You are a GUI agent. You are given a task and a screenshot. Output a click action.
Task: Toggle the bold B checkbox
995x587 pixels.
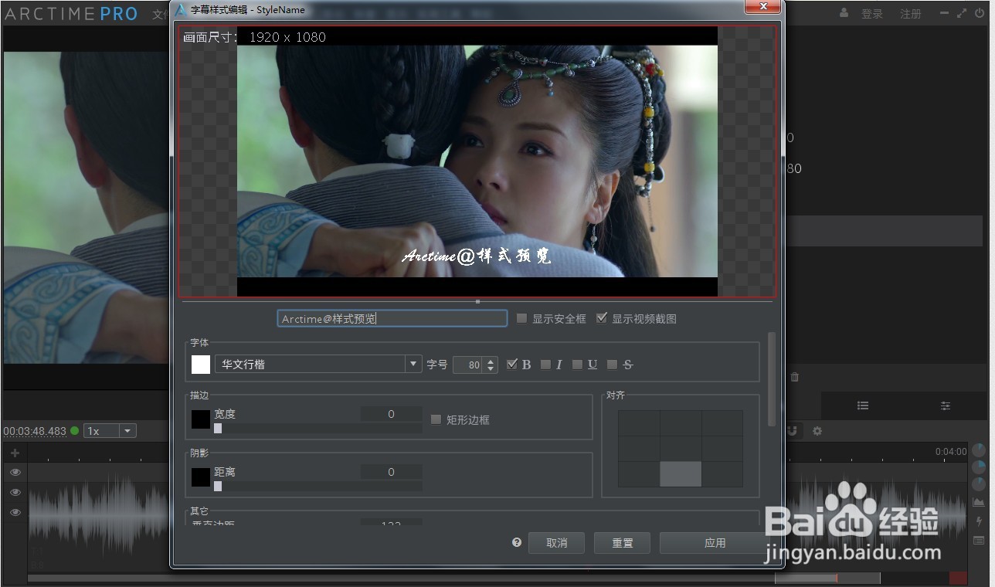click(x=511, y=365)
